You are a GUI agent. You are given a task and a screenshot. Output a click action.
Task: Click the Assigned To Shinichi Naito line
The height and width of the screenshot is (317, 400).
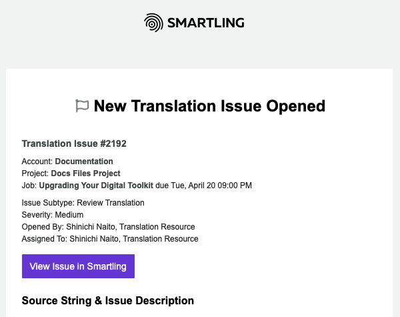coord(110,239)
